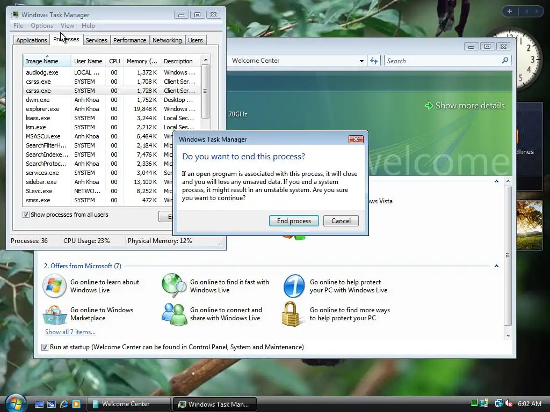This screenshot has height=412, width=550.
Task: Click the muted volume tray icon
Action: point(509,403)
